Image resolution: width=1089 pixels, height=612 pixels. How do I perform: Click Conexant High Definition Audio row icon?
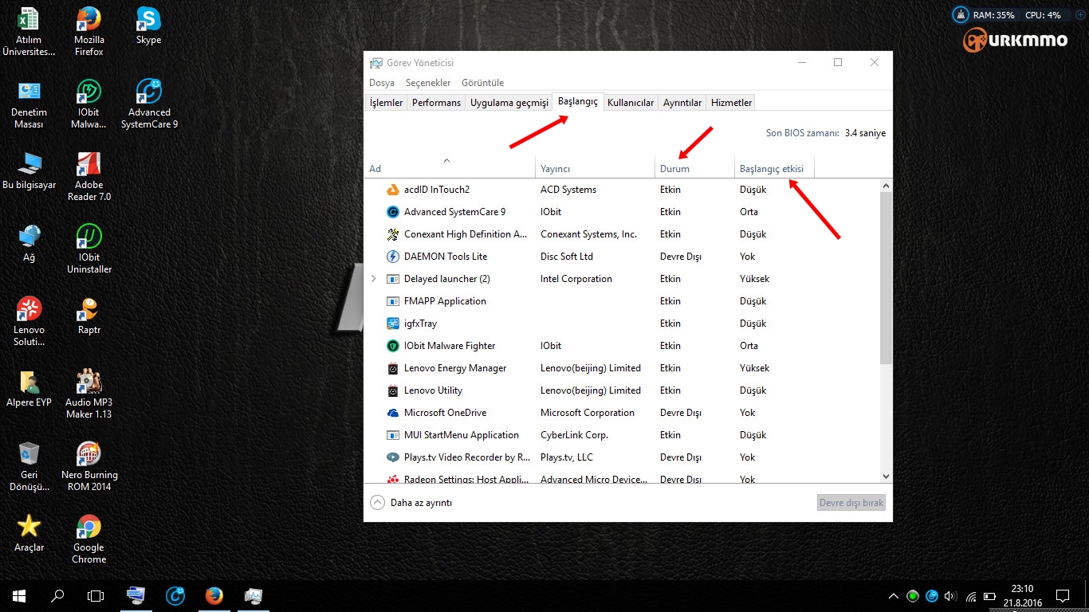point(392,234)
